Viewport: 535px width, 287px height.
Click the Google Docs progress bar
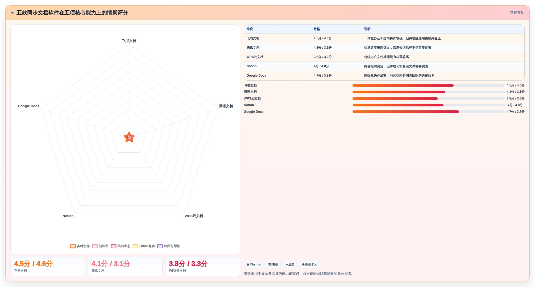tap(428, 112)
